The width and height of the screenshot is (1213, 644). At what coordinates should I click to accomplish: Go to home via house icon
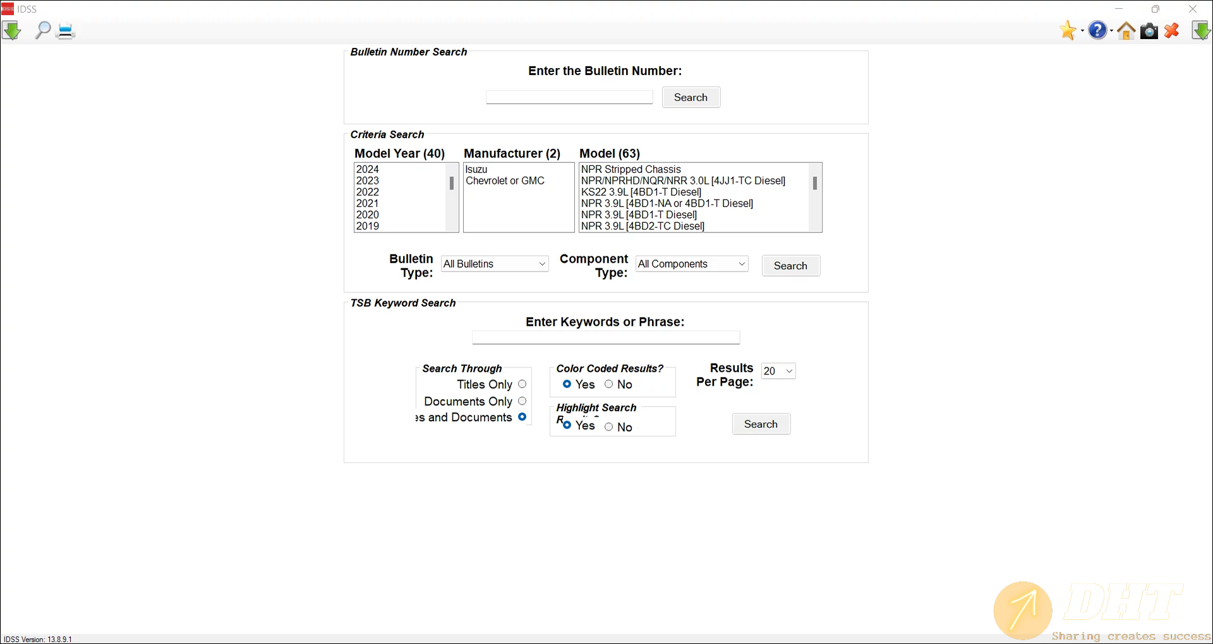[1126, 31]
